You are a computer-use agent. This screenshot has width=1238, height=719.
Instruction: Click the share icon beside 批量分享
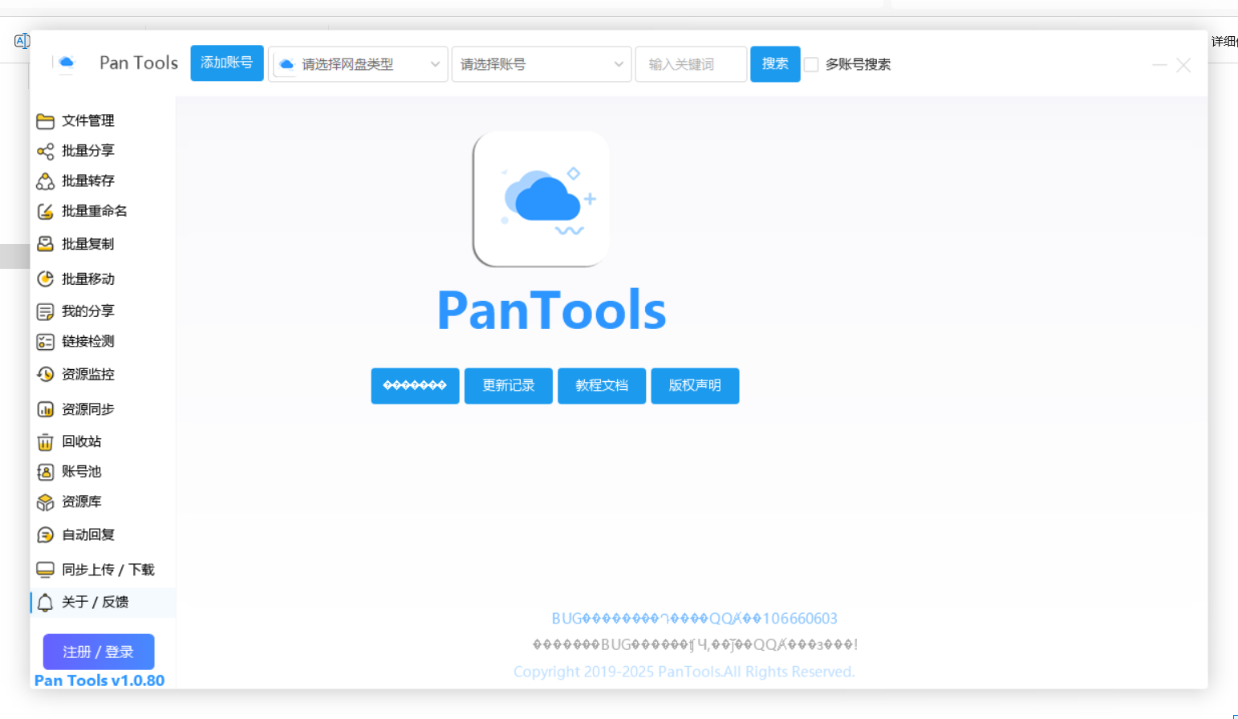pyautogui.click(x=45, y=151)
